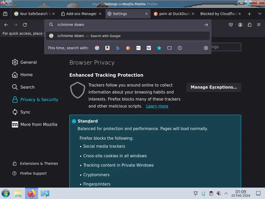The width and height of the screenshot is (265, 199).
Task: Click Firefox taskbar icon
Action: pyautogui.click(x=31, y=193)
